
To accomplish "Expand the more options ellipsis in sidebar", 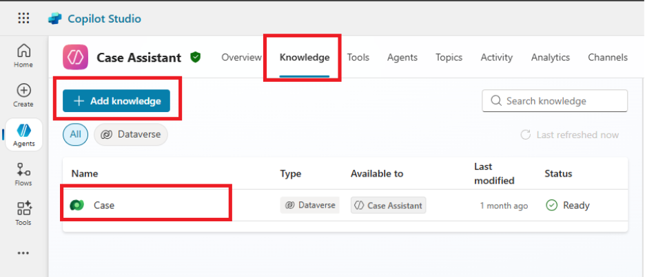I will [x=23, y=253].
